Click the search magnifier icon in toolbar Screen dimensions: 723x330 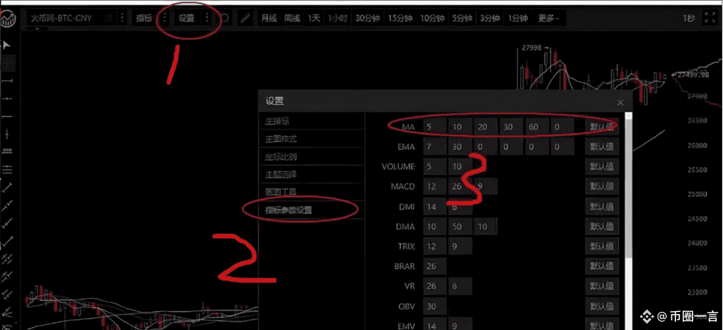225,18
